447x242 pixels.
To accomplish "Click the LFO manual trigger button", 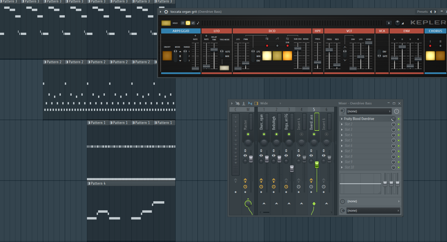I will (224, 68).
